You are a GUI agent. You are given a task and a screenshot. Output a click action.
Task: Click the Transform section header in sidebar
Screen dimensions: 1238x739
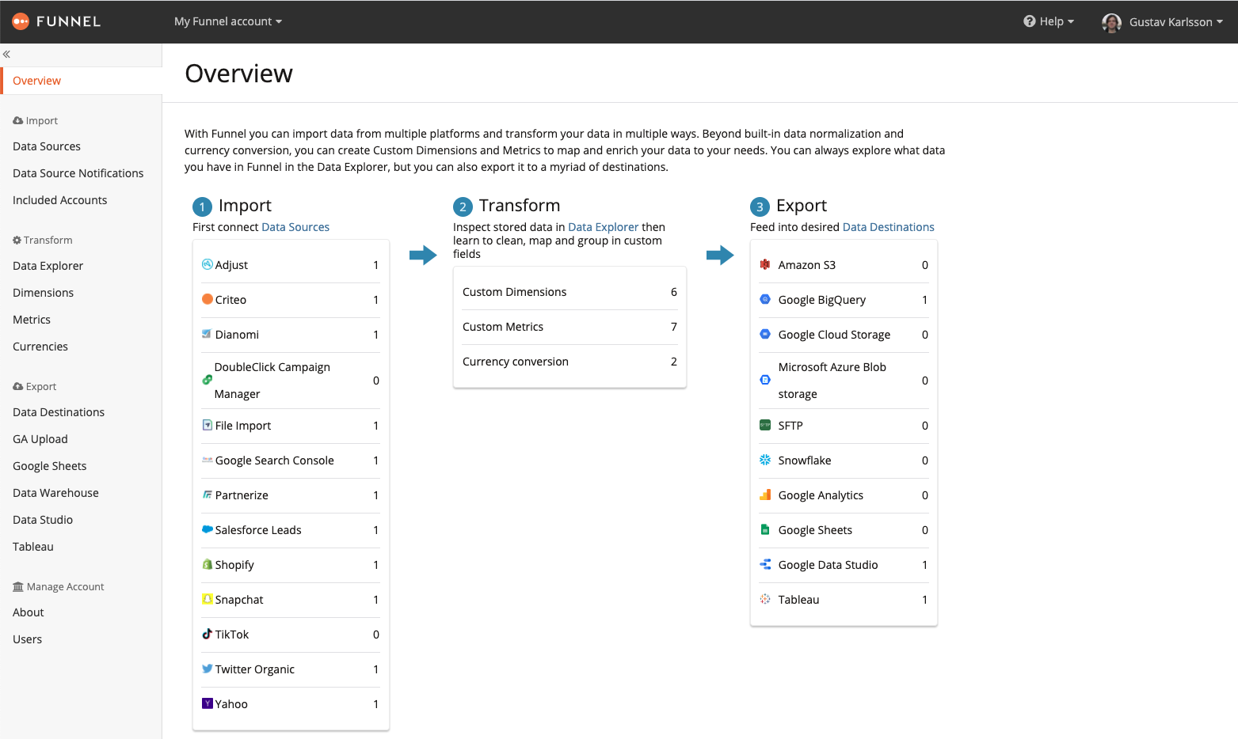pos(43,240)
